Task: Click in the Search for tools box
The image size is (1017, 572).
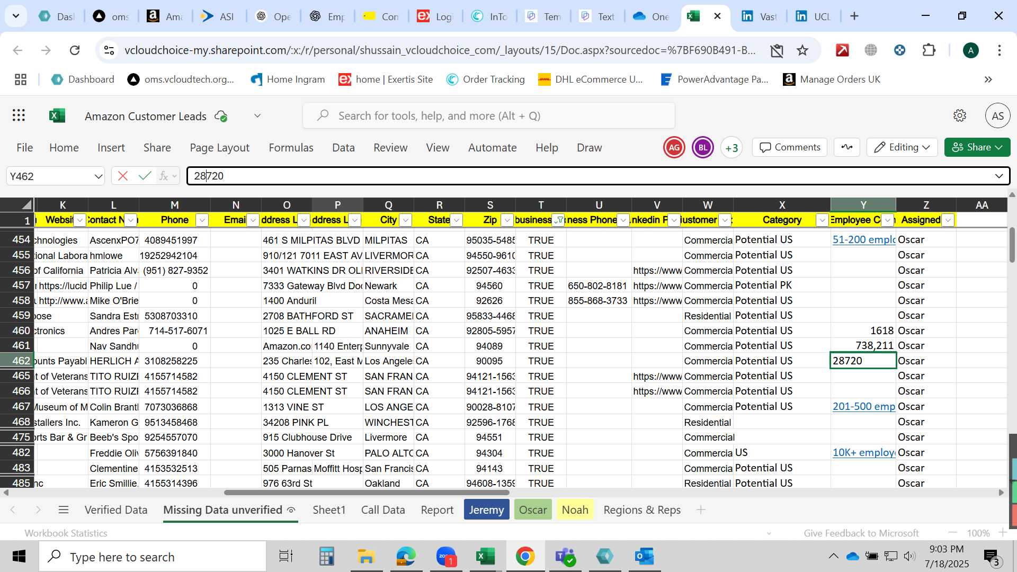Action: (489, 115)
